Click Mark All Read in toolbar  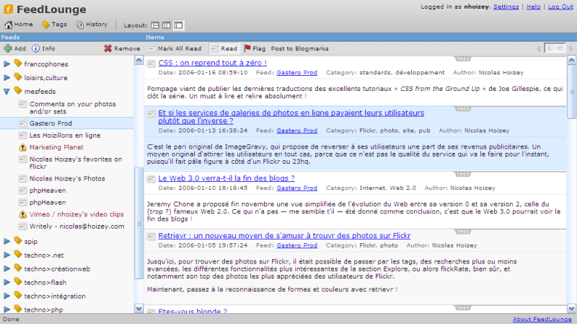tap(175, 48)
